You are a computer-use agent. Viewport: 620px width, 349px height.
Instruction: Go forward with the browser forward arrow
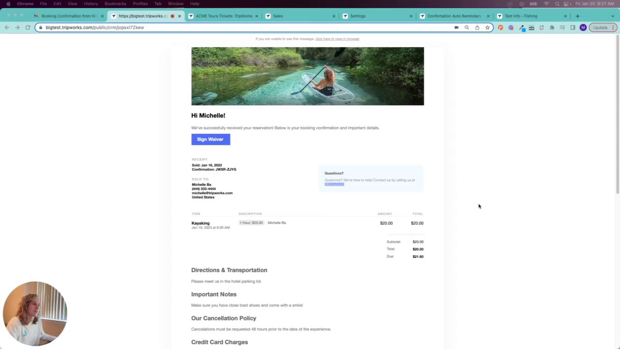(17, 28)
